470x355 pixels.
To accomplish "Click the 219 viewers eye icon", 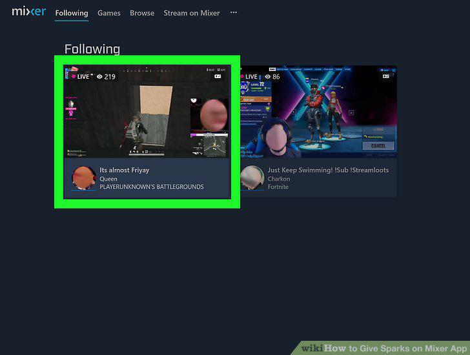I will pos(99,77).
